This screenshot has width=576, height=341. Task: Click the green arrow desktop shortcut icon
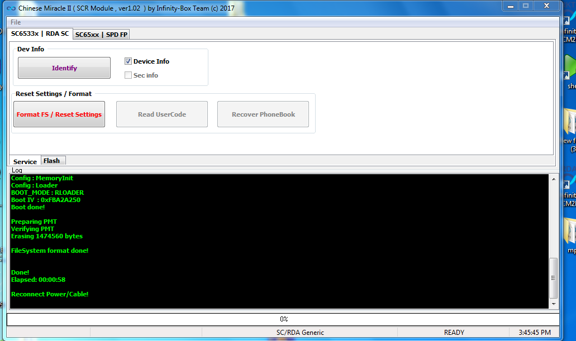(x=570, y=67)
